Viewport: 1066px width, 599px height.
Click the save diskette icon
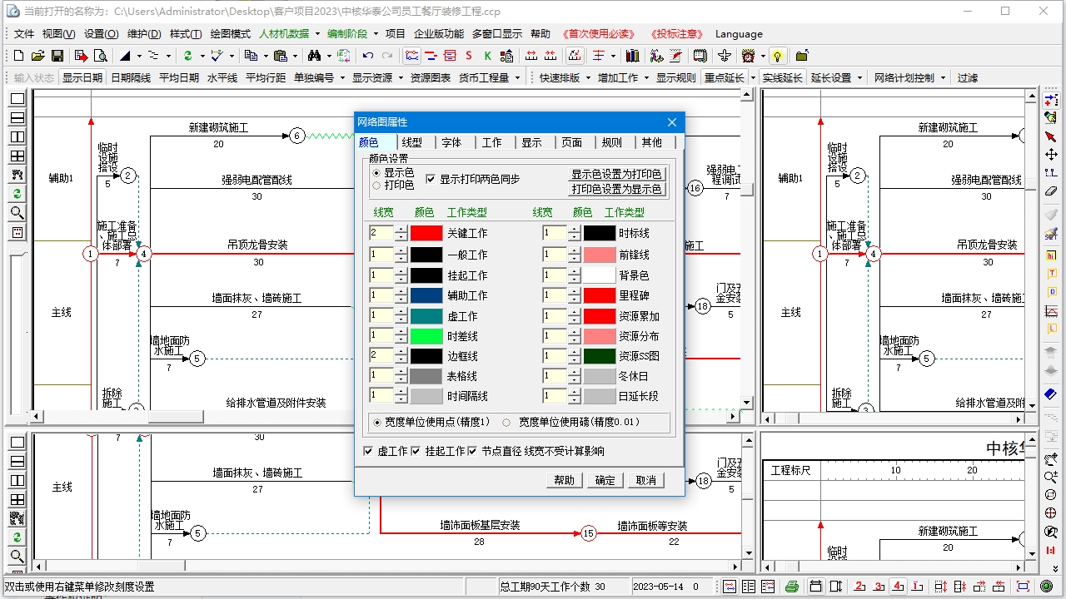(x=57, y=57)
